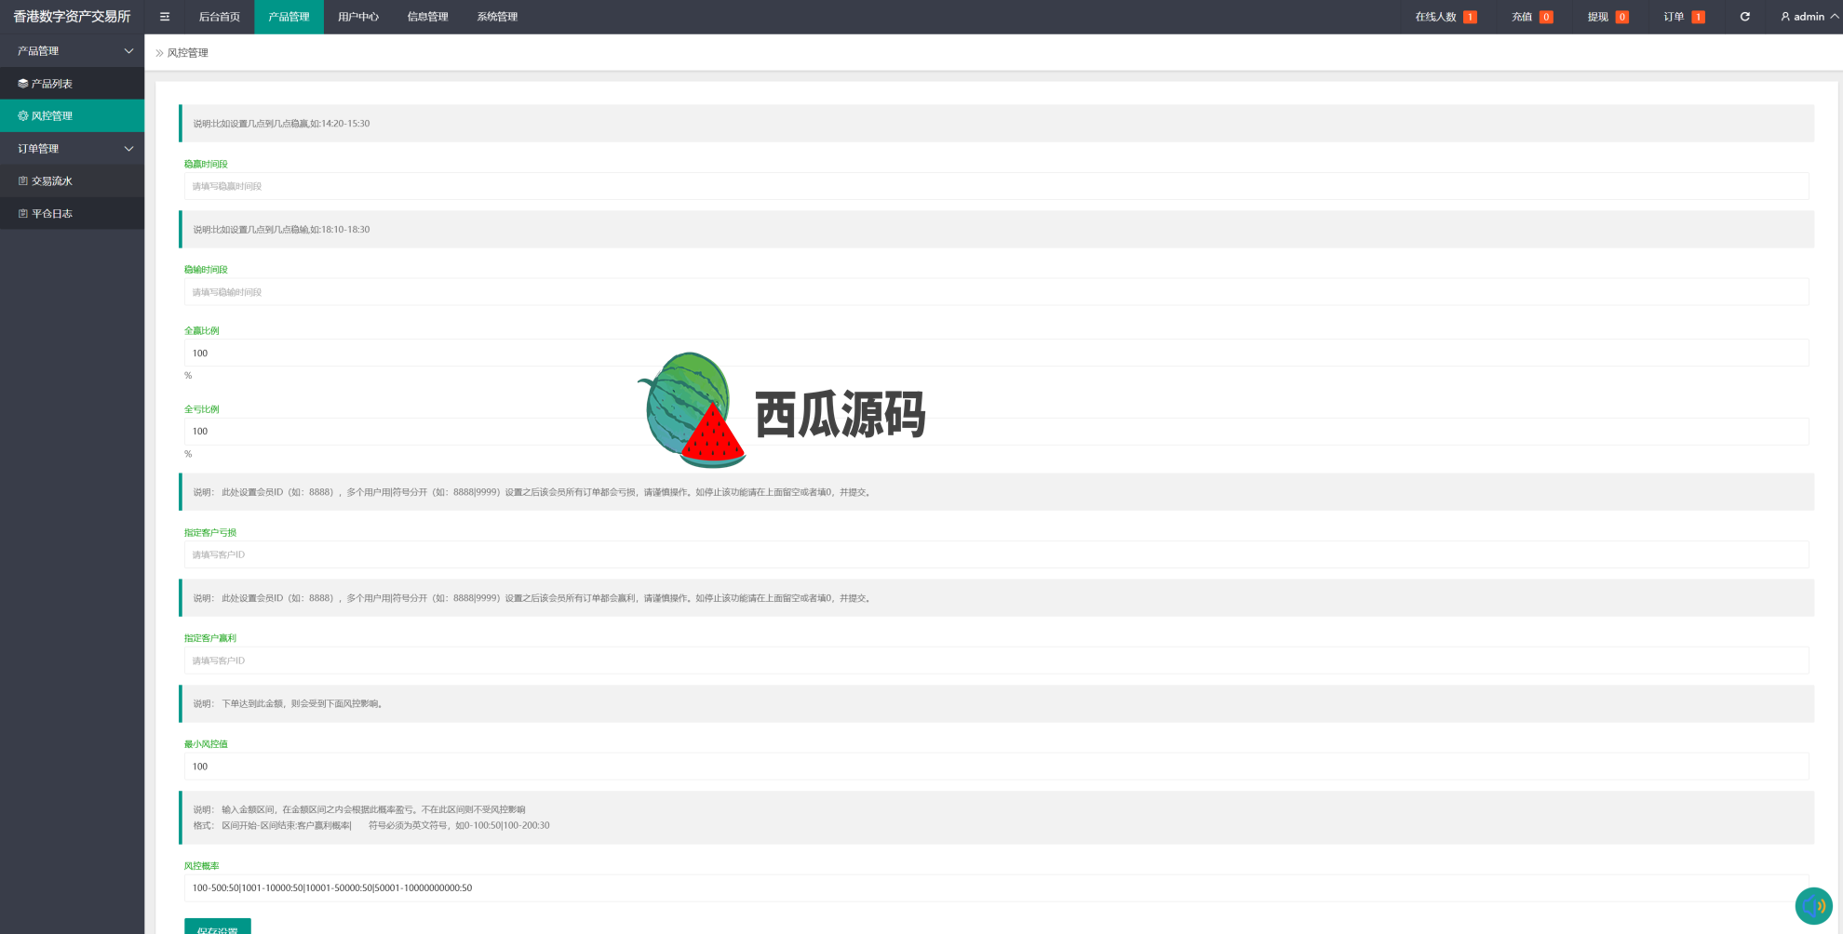
Task: Click the 指定客户亏损 label
Action: tap(210, 533)
